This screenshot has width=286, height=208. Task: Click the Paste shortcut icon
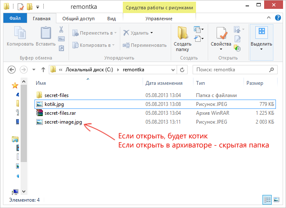point(61,48)
